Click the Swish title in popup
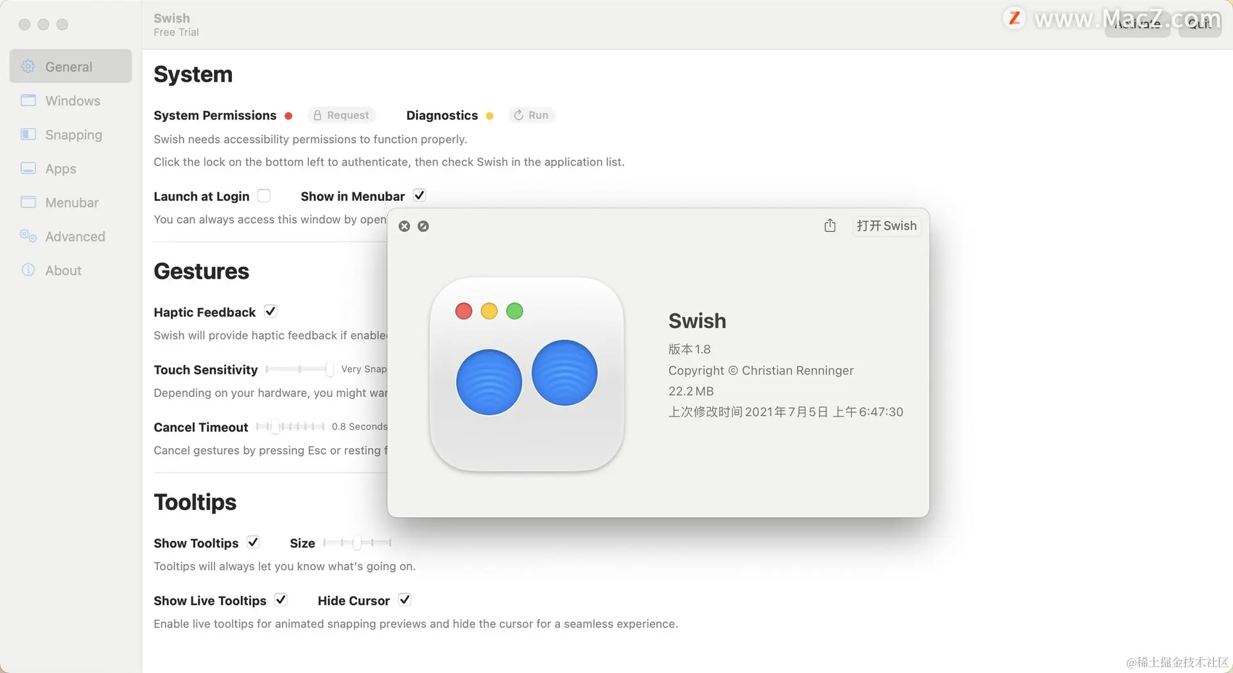Viewport: 1233px width, 673px height. tap(697, 320)
